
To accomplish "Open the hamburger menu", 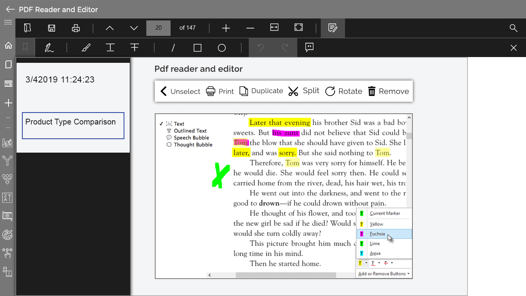I will coord(8,22).
